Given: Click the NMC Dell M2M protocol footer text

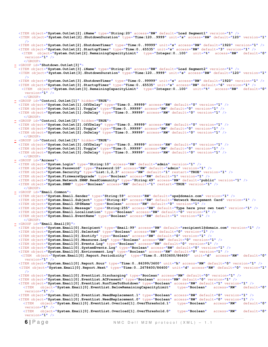Looking at the screenshot, I should point(163,323).
